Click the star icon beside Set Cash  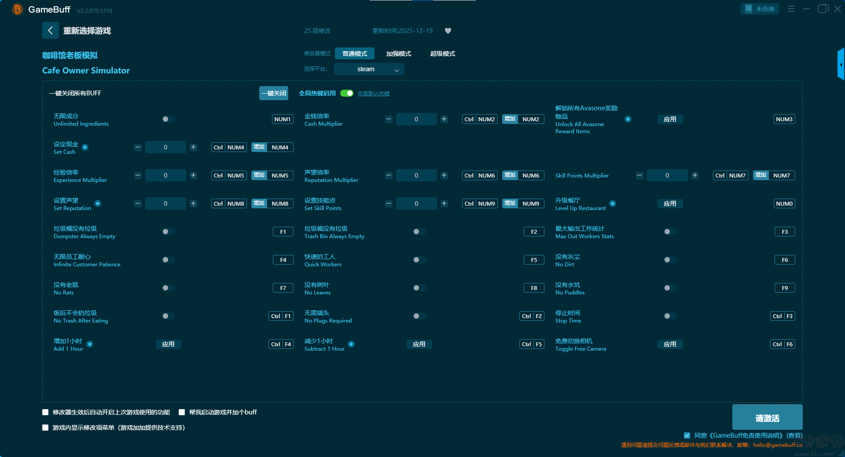[85, 148]
